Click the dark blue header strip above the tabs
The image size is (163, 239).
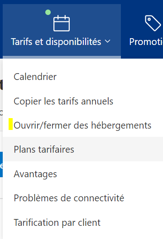pyautogui.click(x=81, y=2)
